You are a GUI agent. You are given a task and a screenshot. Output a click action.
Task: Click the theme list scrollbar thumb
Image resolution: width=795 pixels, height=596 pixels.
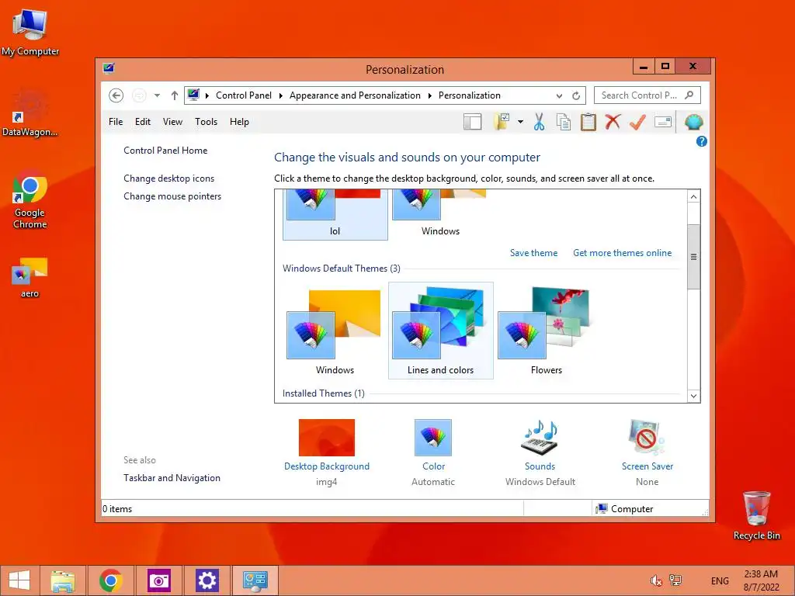tap(693, 256)
